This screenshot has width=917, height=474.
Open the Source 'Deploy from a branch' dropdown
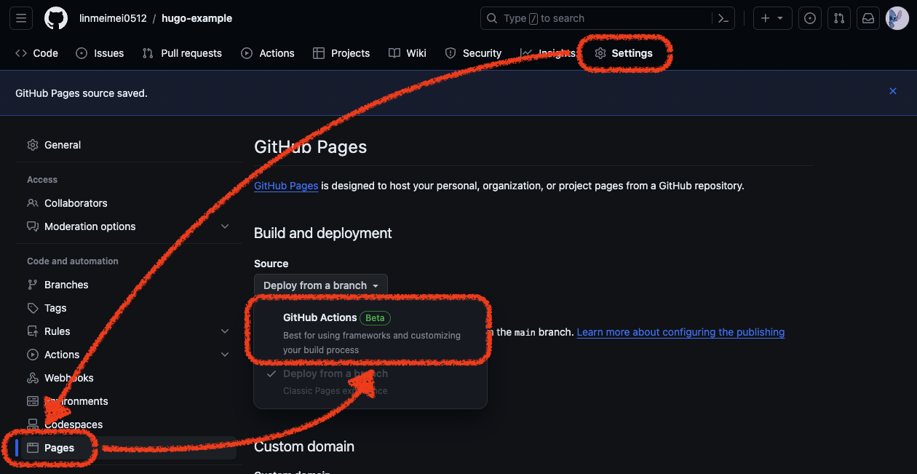click(x=321, y=285)
